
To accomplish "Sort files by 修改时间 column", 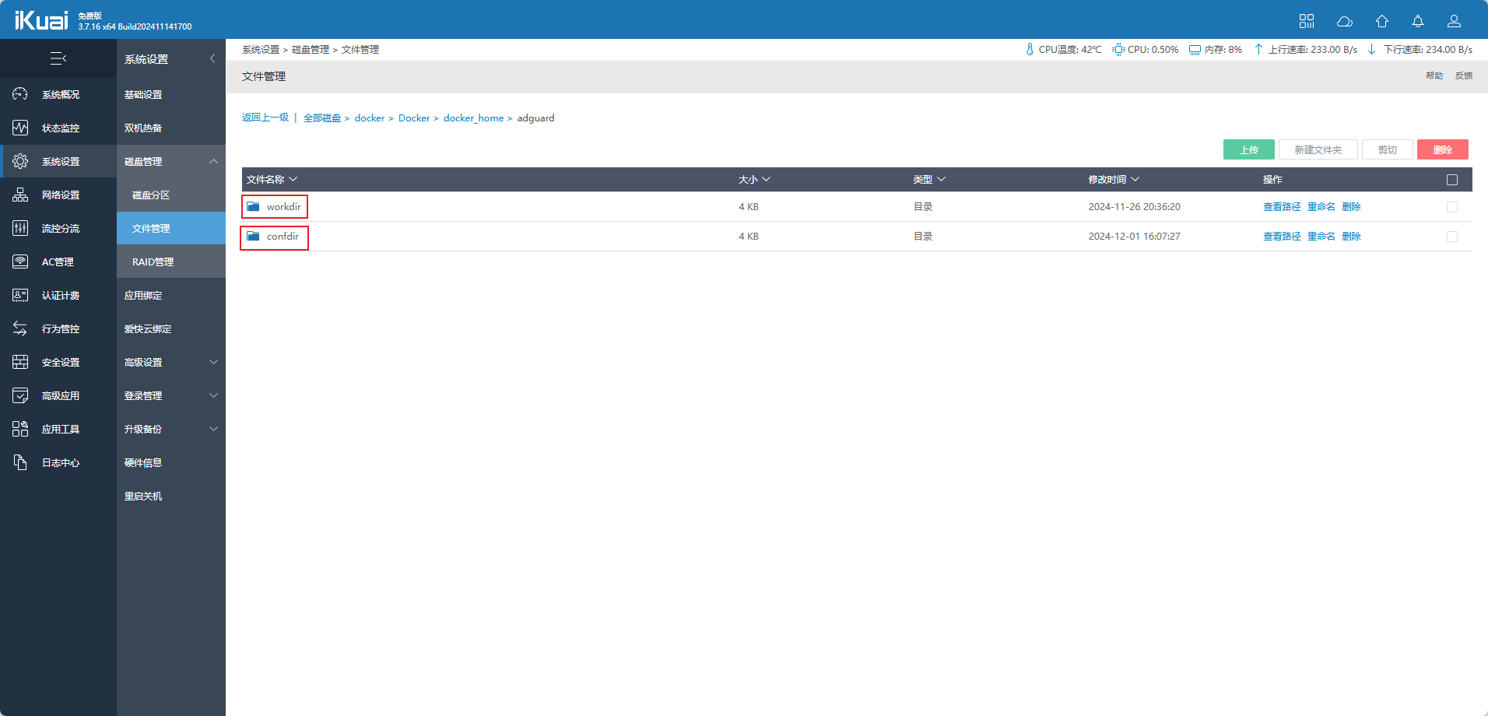I will pos(1113,180).
